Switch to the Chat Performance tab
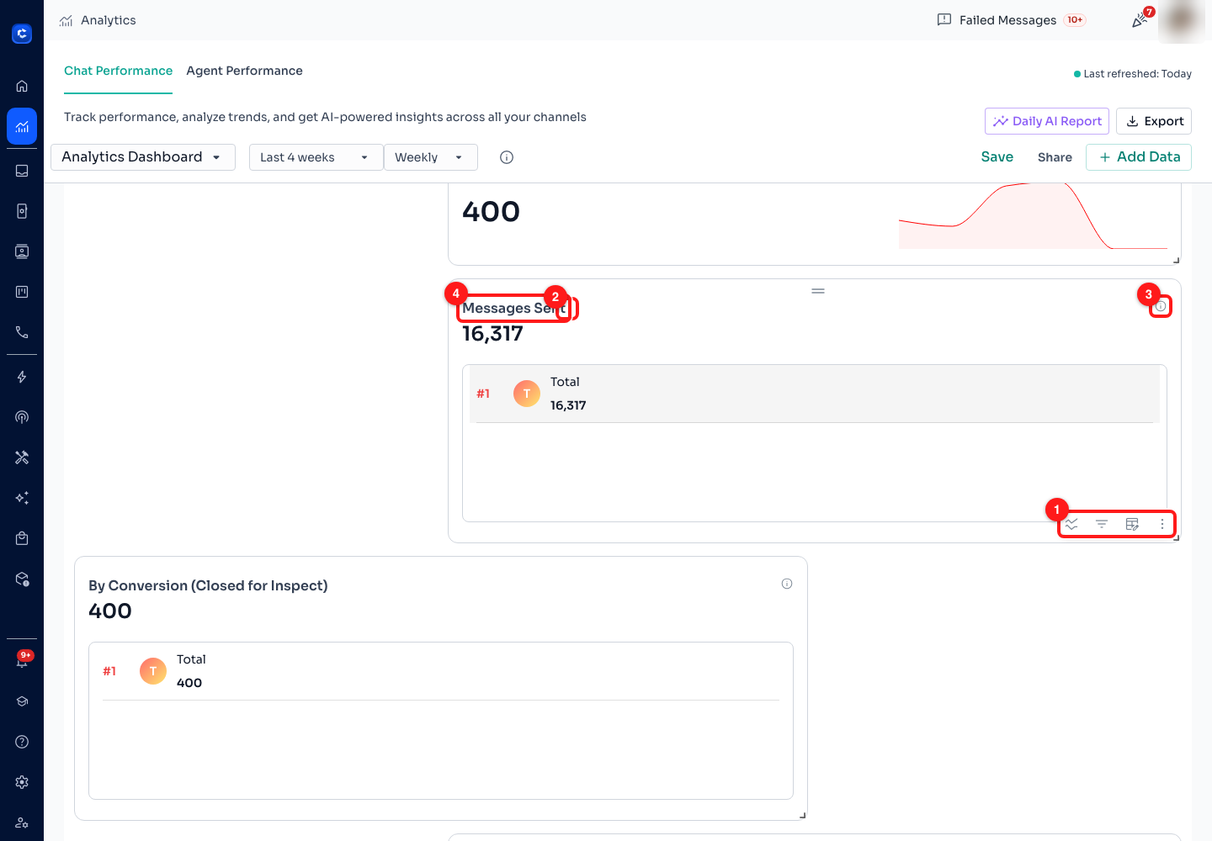The height and width of the screenshot is (841, 1212). pyautogui.click(x=118, y=71)
